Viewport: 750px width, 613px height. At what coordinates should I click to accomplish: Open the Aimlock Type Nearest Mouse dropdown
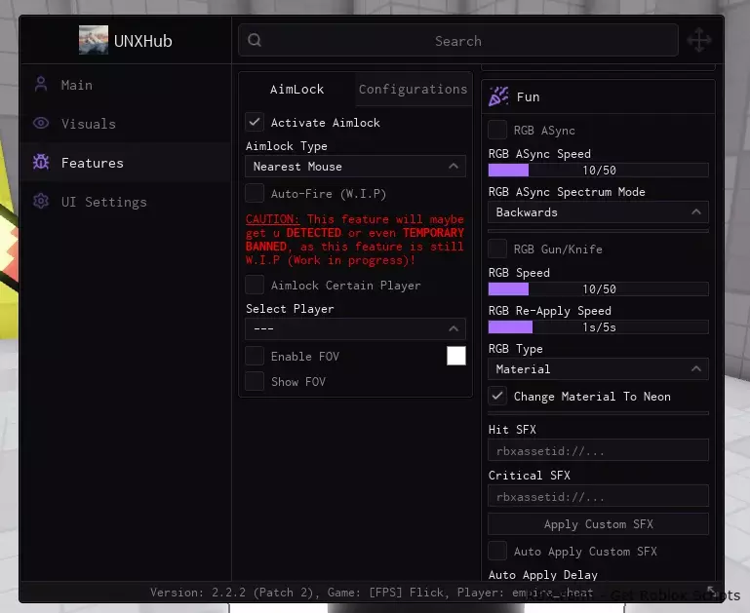click(355, 167)
